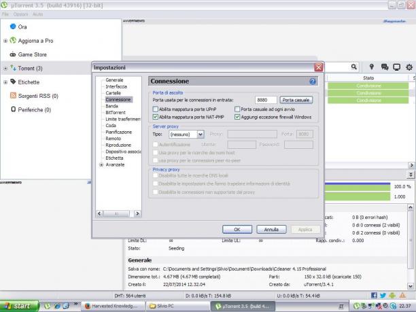The width and height of the screenshot is (416, 312).
Task: Toggle the Autentificazione checkbox
Action: click(x=156, y=145)
